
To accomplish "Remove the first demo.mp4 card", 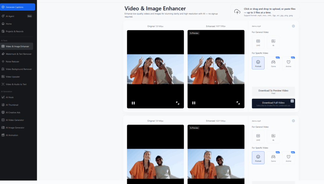I will 293,26.
